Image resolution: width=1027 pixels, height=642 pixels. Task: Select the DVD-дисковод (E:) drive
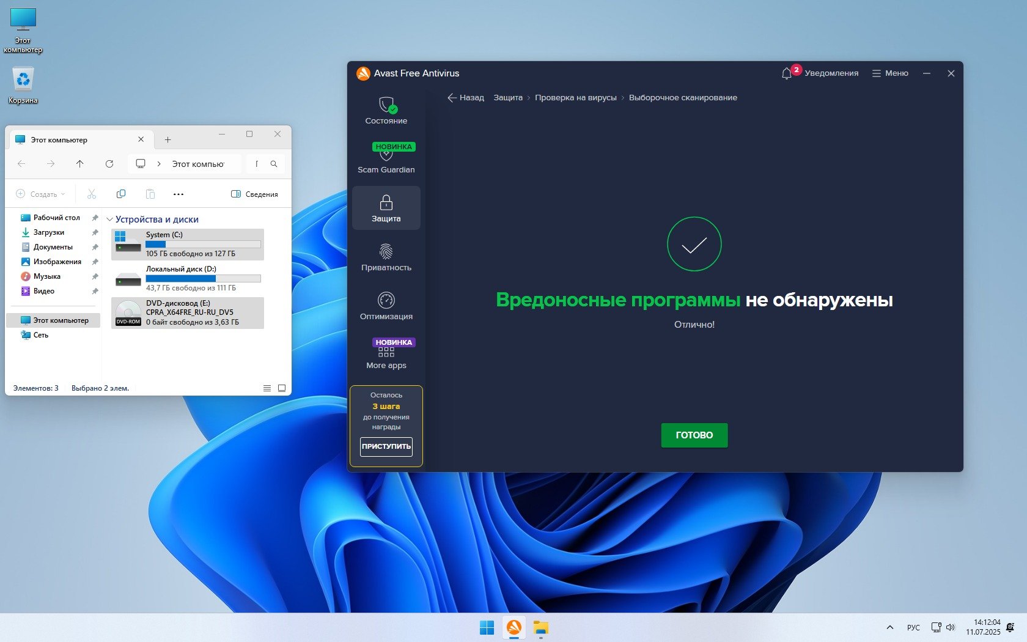(188, 312)
